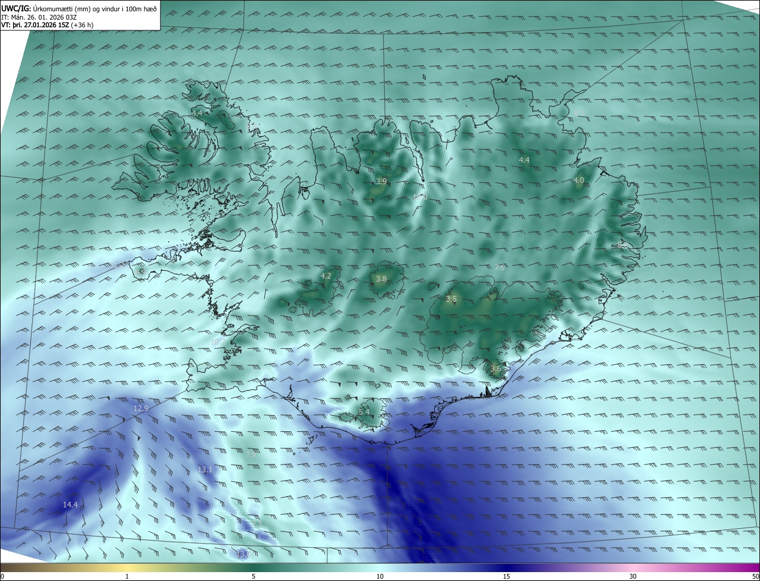Click the 7.9 value south of Reykjanes

(x=251, y=454)
